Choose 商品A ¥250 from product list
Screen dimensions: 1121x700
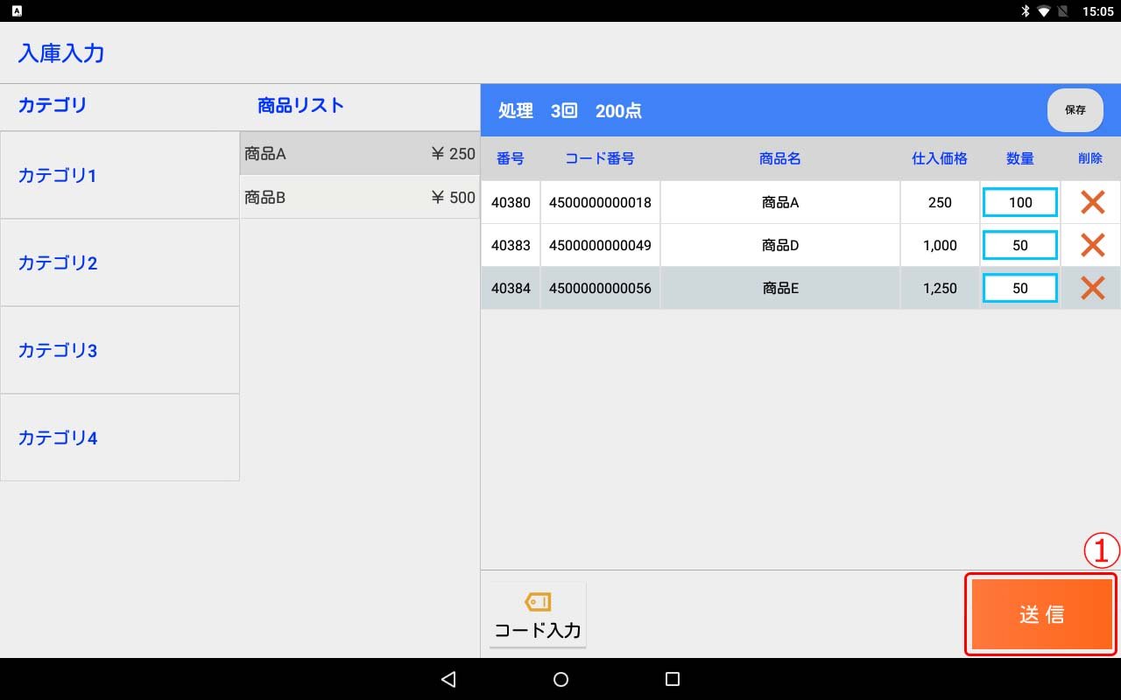pyautogui.click(x=360, y=154)
